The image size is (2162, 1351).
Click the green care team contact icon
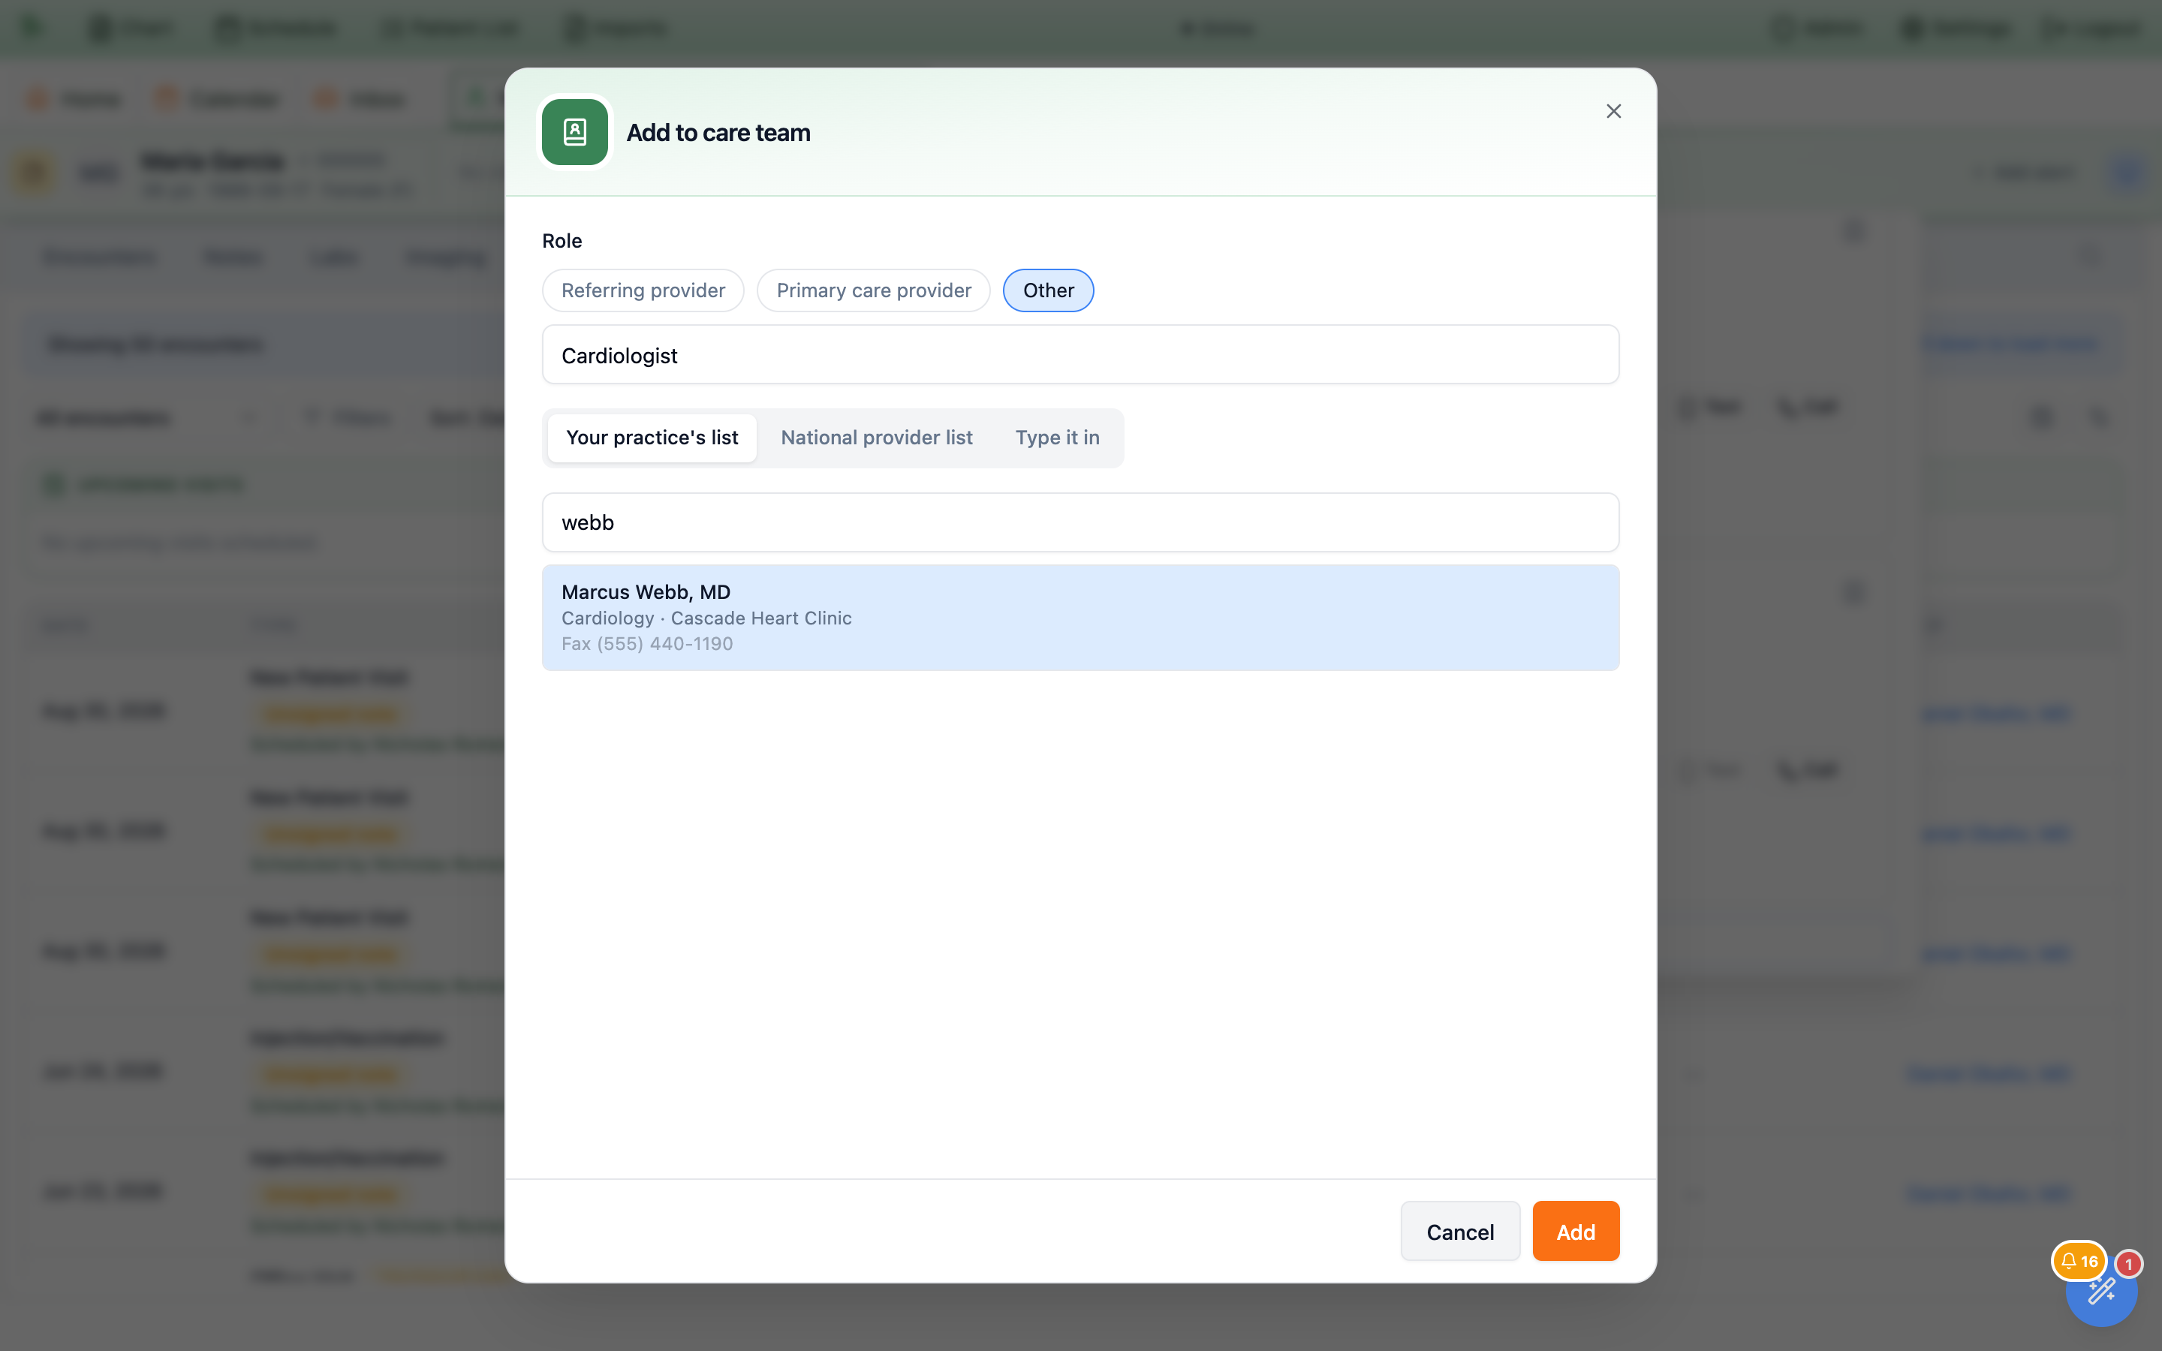[574, 132]
